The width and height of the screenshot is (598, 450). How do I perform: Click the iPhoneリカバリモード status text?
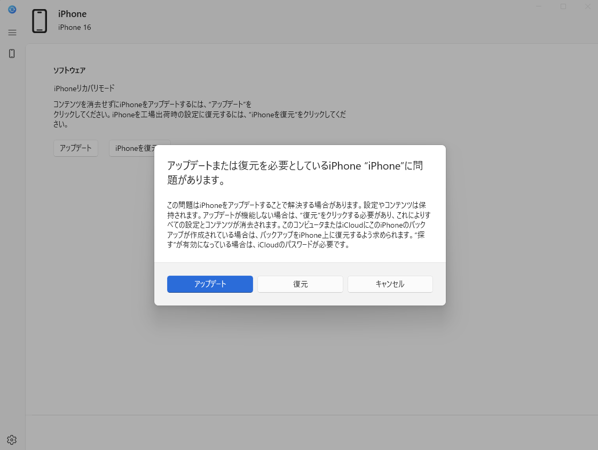(84, 88)
